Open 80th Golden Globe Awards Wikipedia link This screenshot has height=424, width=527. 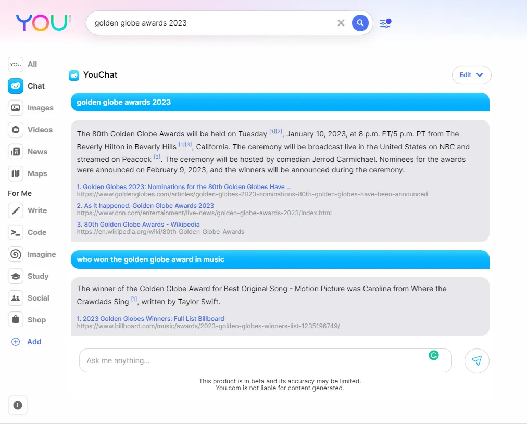click(138, 225)
